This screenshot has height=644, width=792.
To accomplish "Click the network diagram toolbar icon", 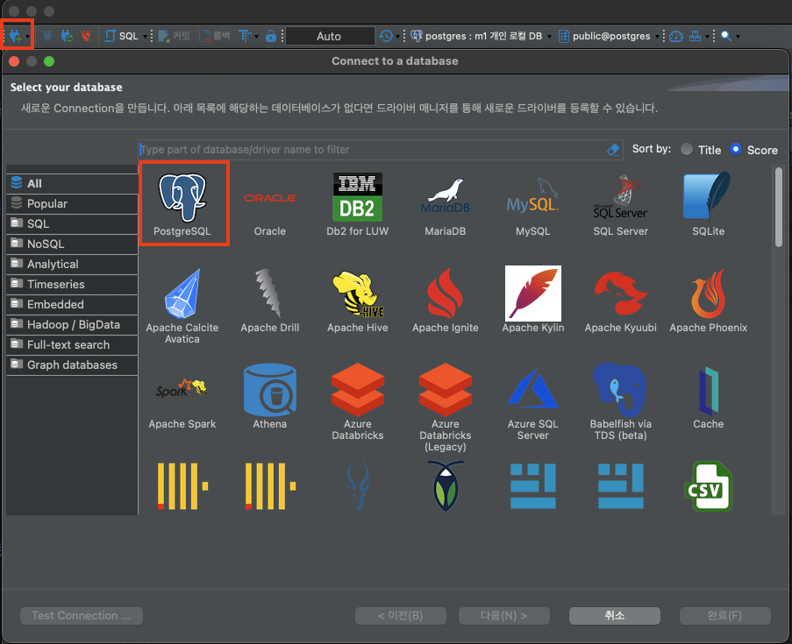I will click(x=695, y=36).
